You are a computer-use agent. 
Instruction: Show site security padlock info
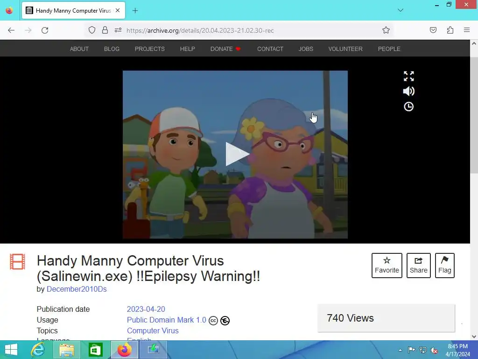click(x=105, y=30)
